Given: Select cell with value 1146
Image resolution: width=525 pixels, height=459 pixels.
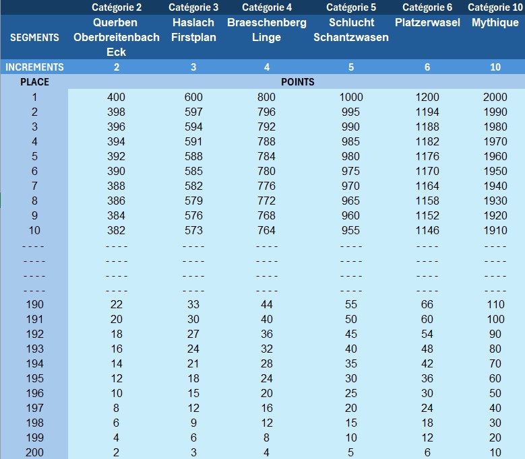Looking at the screenshot, I should click(x=427, y=230).
